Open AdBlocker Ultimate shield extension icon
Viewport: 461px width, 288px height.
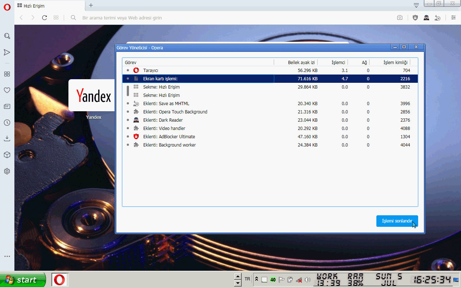(415, 18)
